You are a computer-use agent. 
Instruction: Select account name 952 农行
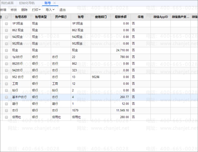[x=18, y=77]
